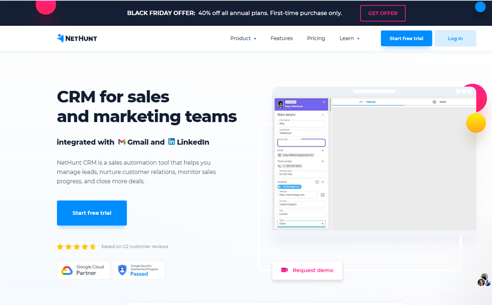The height and width of the screenshot is (305, 492).
Task: Open the Product dropdown menu
Action: click(243, 38)
